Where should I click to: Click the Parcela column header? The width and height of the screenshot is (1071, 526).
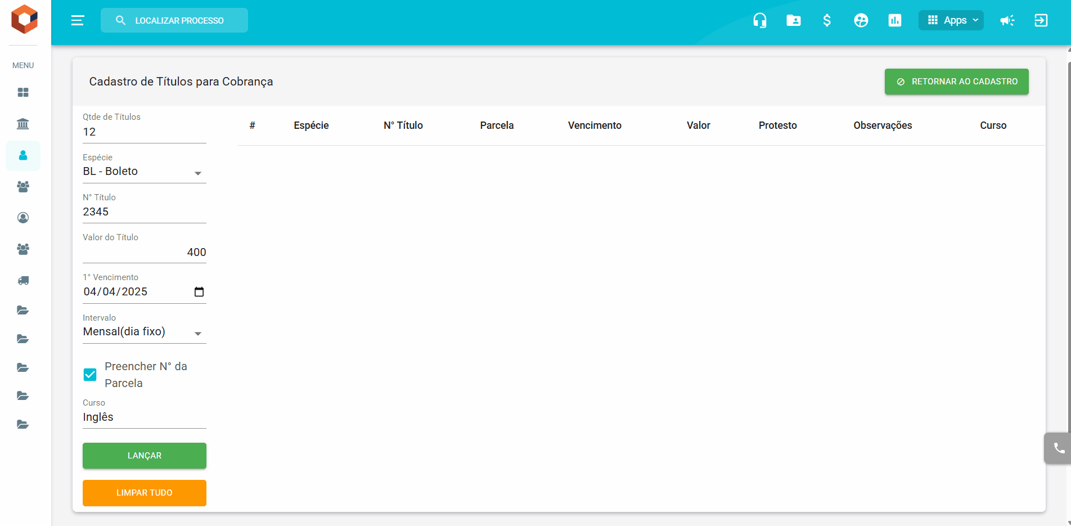coord(497,125)
